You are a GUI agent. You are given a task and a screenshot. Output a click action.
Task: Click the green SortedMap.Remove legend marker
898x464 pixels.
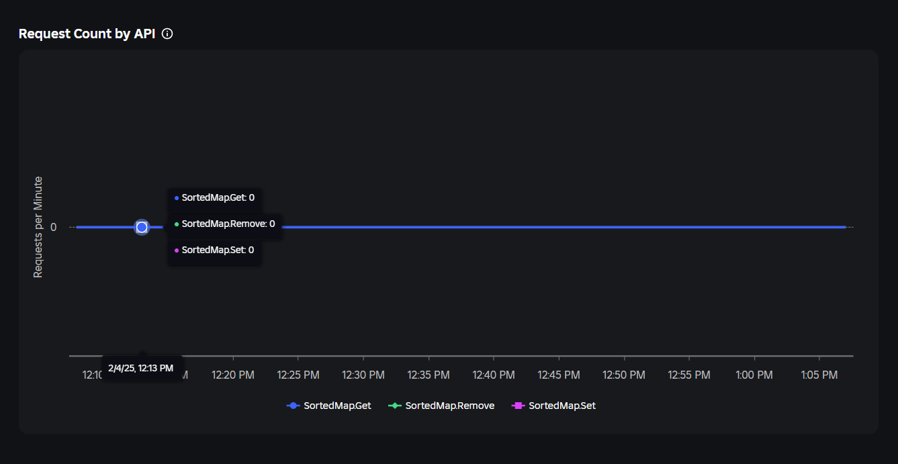coord(395,406)
